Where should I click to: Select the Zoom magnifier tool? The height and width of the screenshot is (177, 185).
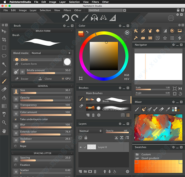click(4, 122)
